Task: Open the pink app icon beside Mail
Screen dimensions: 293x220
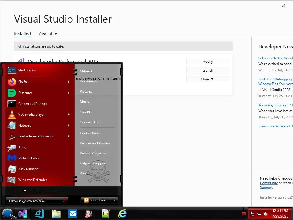Action: [x=89, y=214]
